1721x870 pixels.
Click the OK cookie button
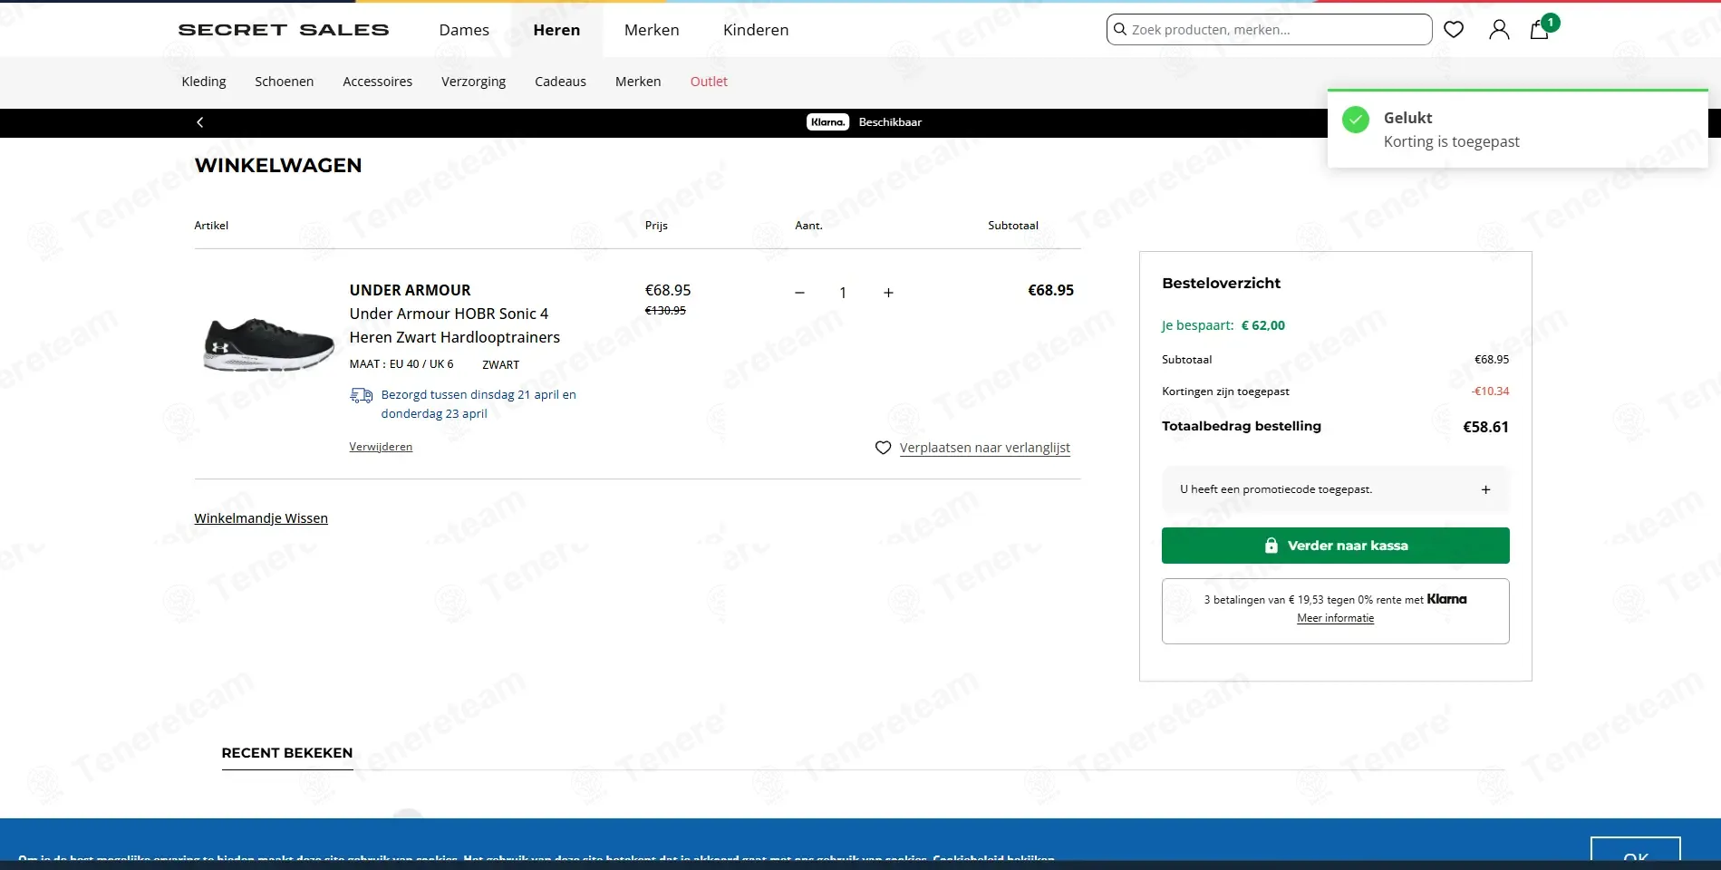1635,854
